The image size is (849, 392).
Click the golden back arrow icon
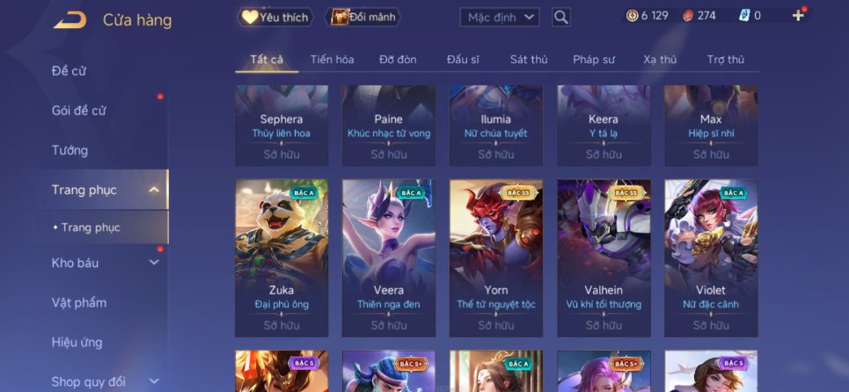pos(70,20)
